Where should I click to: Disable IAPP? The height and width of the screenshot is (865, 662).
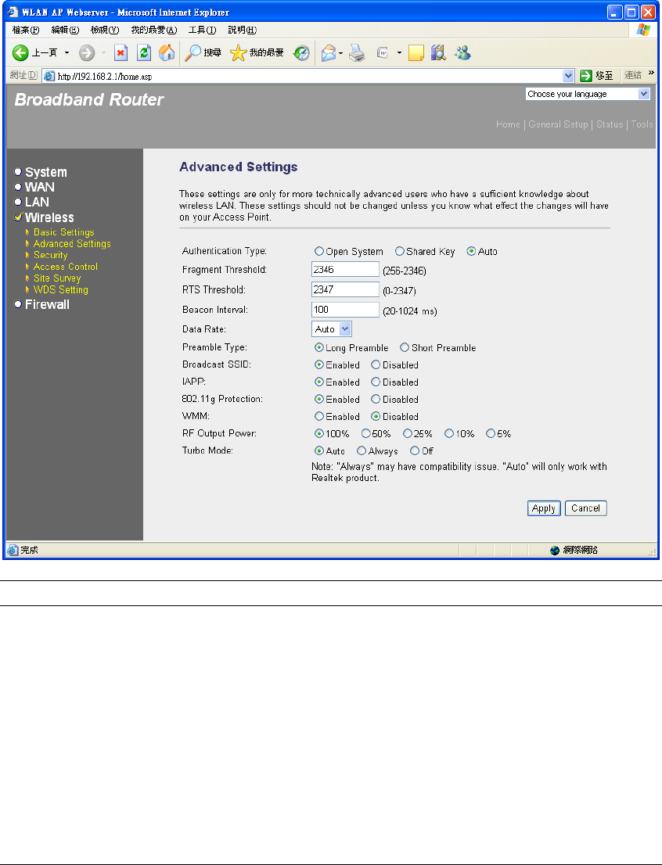coord(376,382)
